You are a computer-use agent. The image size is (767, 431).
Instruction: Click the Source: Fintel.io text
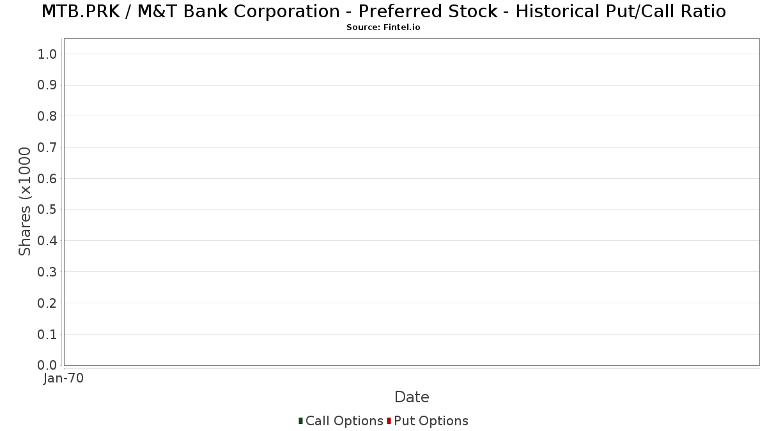click(383, 27)
